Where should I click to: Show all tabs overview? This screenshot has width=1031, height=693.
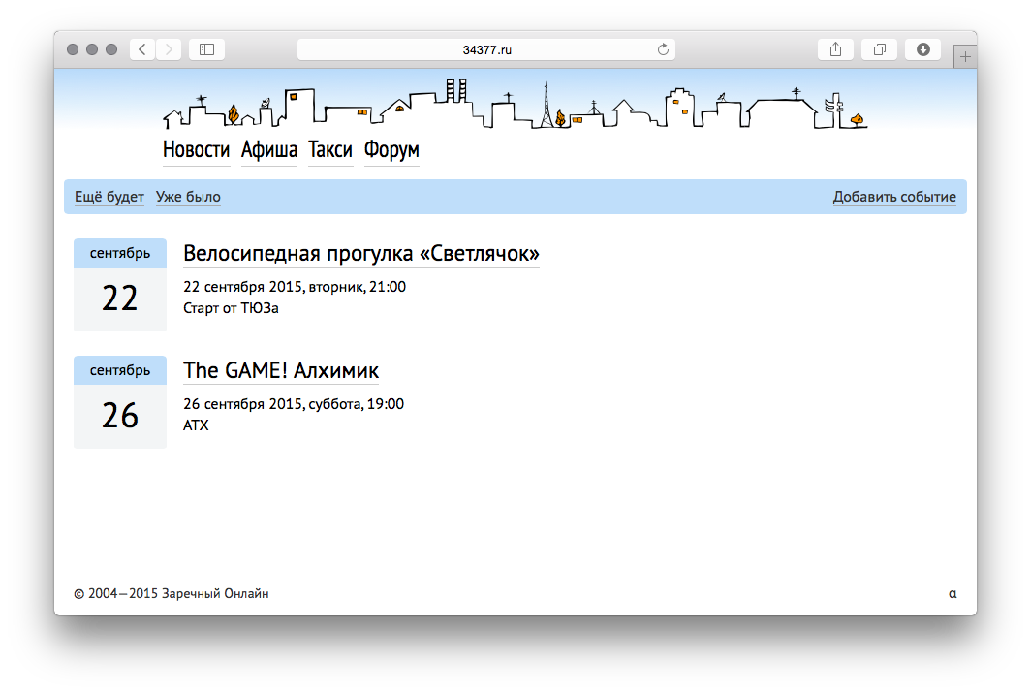[879, 49]
